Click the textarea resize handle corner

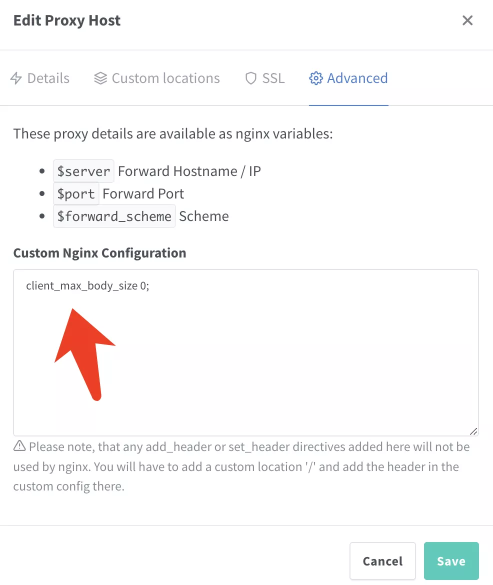(x=473, y=431)
